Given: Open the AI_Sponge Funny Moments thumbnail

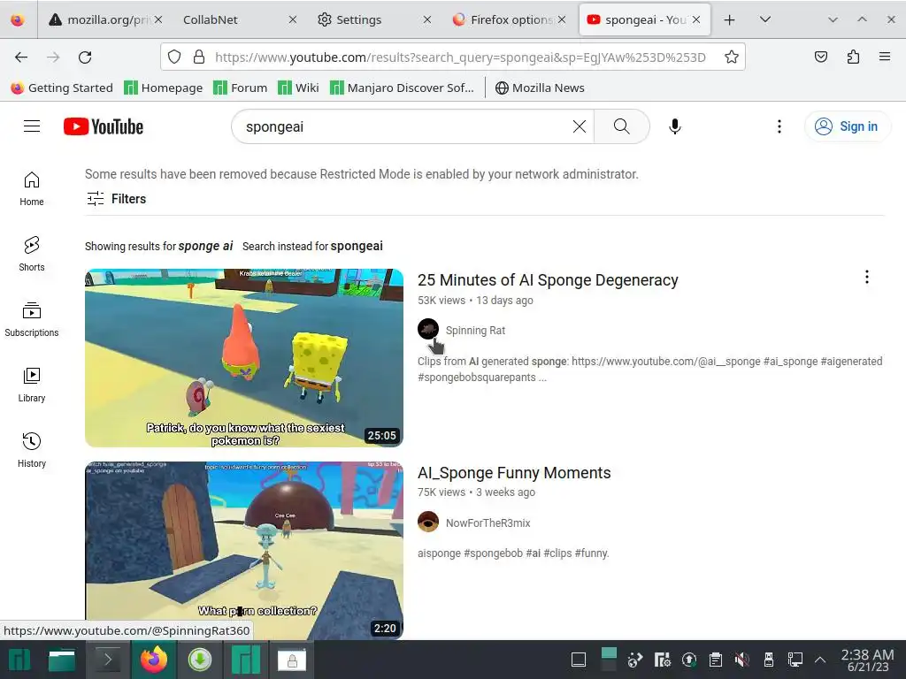Looking at the screenshot, I should click(244, 550).
